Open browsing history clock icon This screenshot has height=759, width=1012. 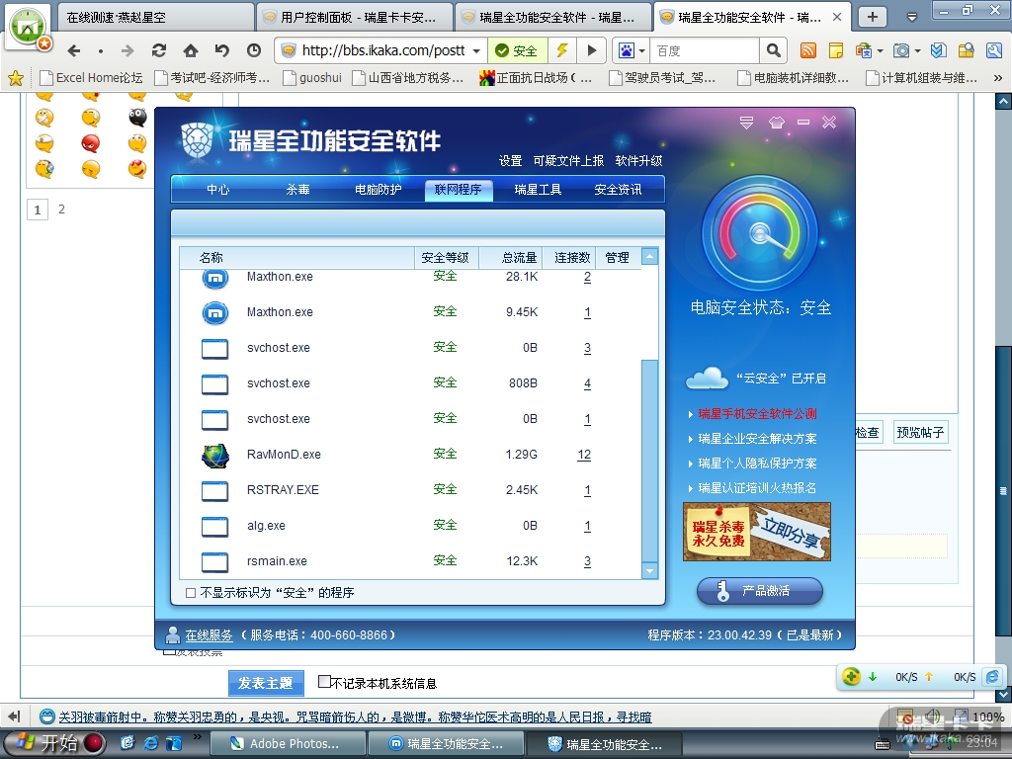[254, 50]
